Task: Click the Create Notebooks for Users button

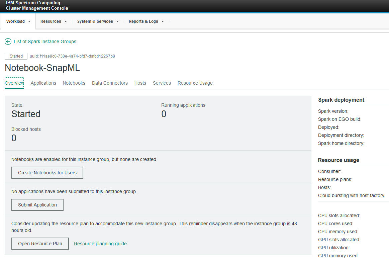Action: pos(47,173)
